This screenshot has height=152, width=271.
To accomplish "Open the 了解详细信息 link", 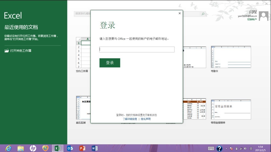I will coord(130,119).
